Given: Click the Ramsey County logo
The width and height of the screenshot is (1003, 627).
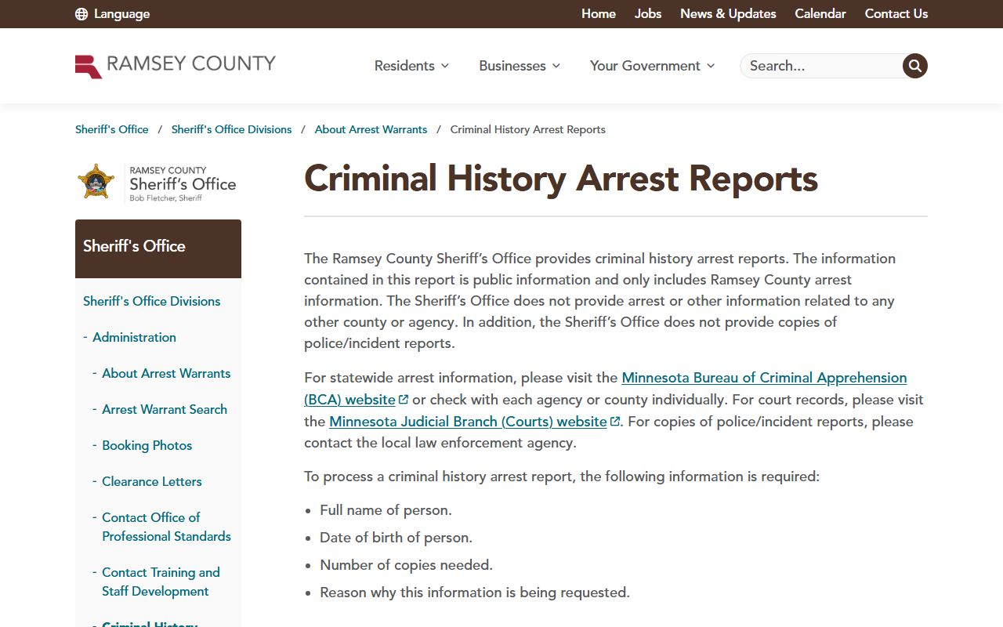Looking at the screenshot, I should click(176, 65).
